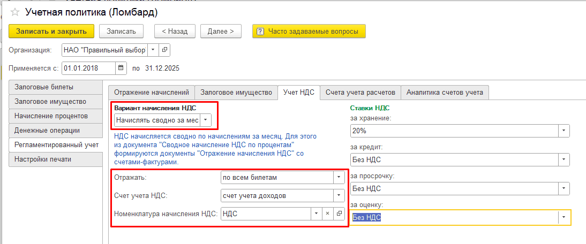Switch to the Счета учета расчетов tab

360,92
